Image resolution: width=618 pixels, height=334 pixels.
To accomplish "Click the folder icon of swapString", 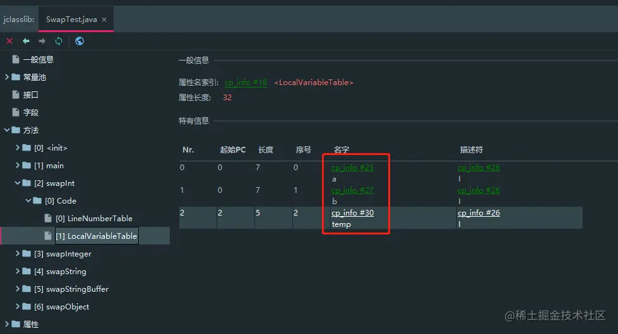I will point(27,271).
